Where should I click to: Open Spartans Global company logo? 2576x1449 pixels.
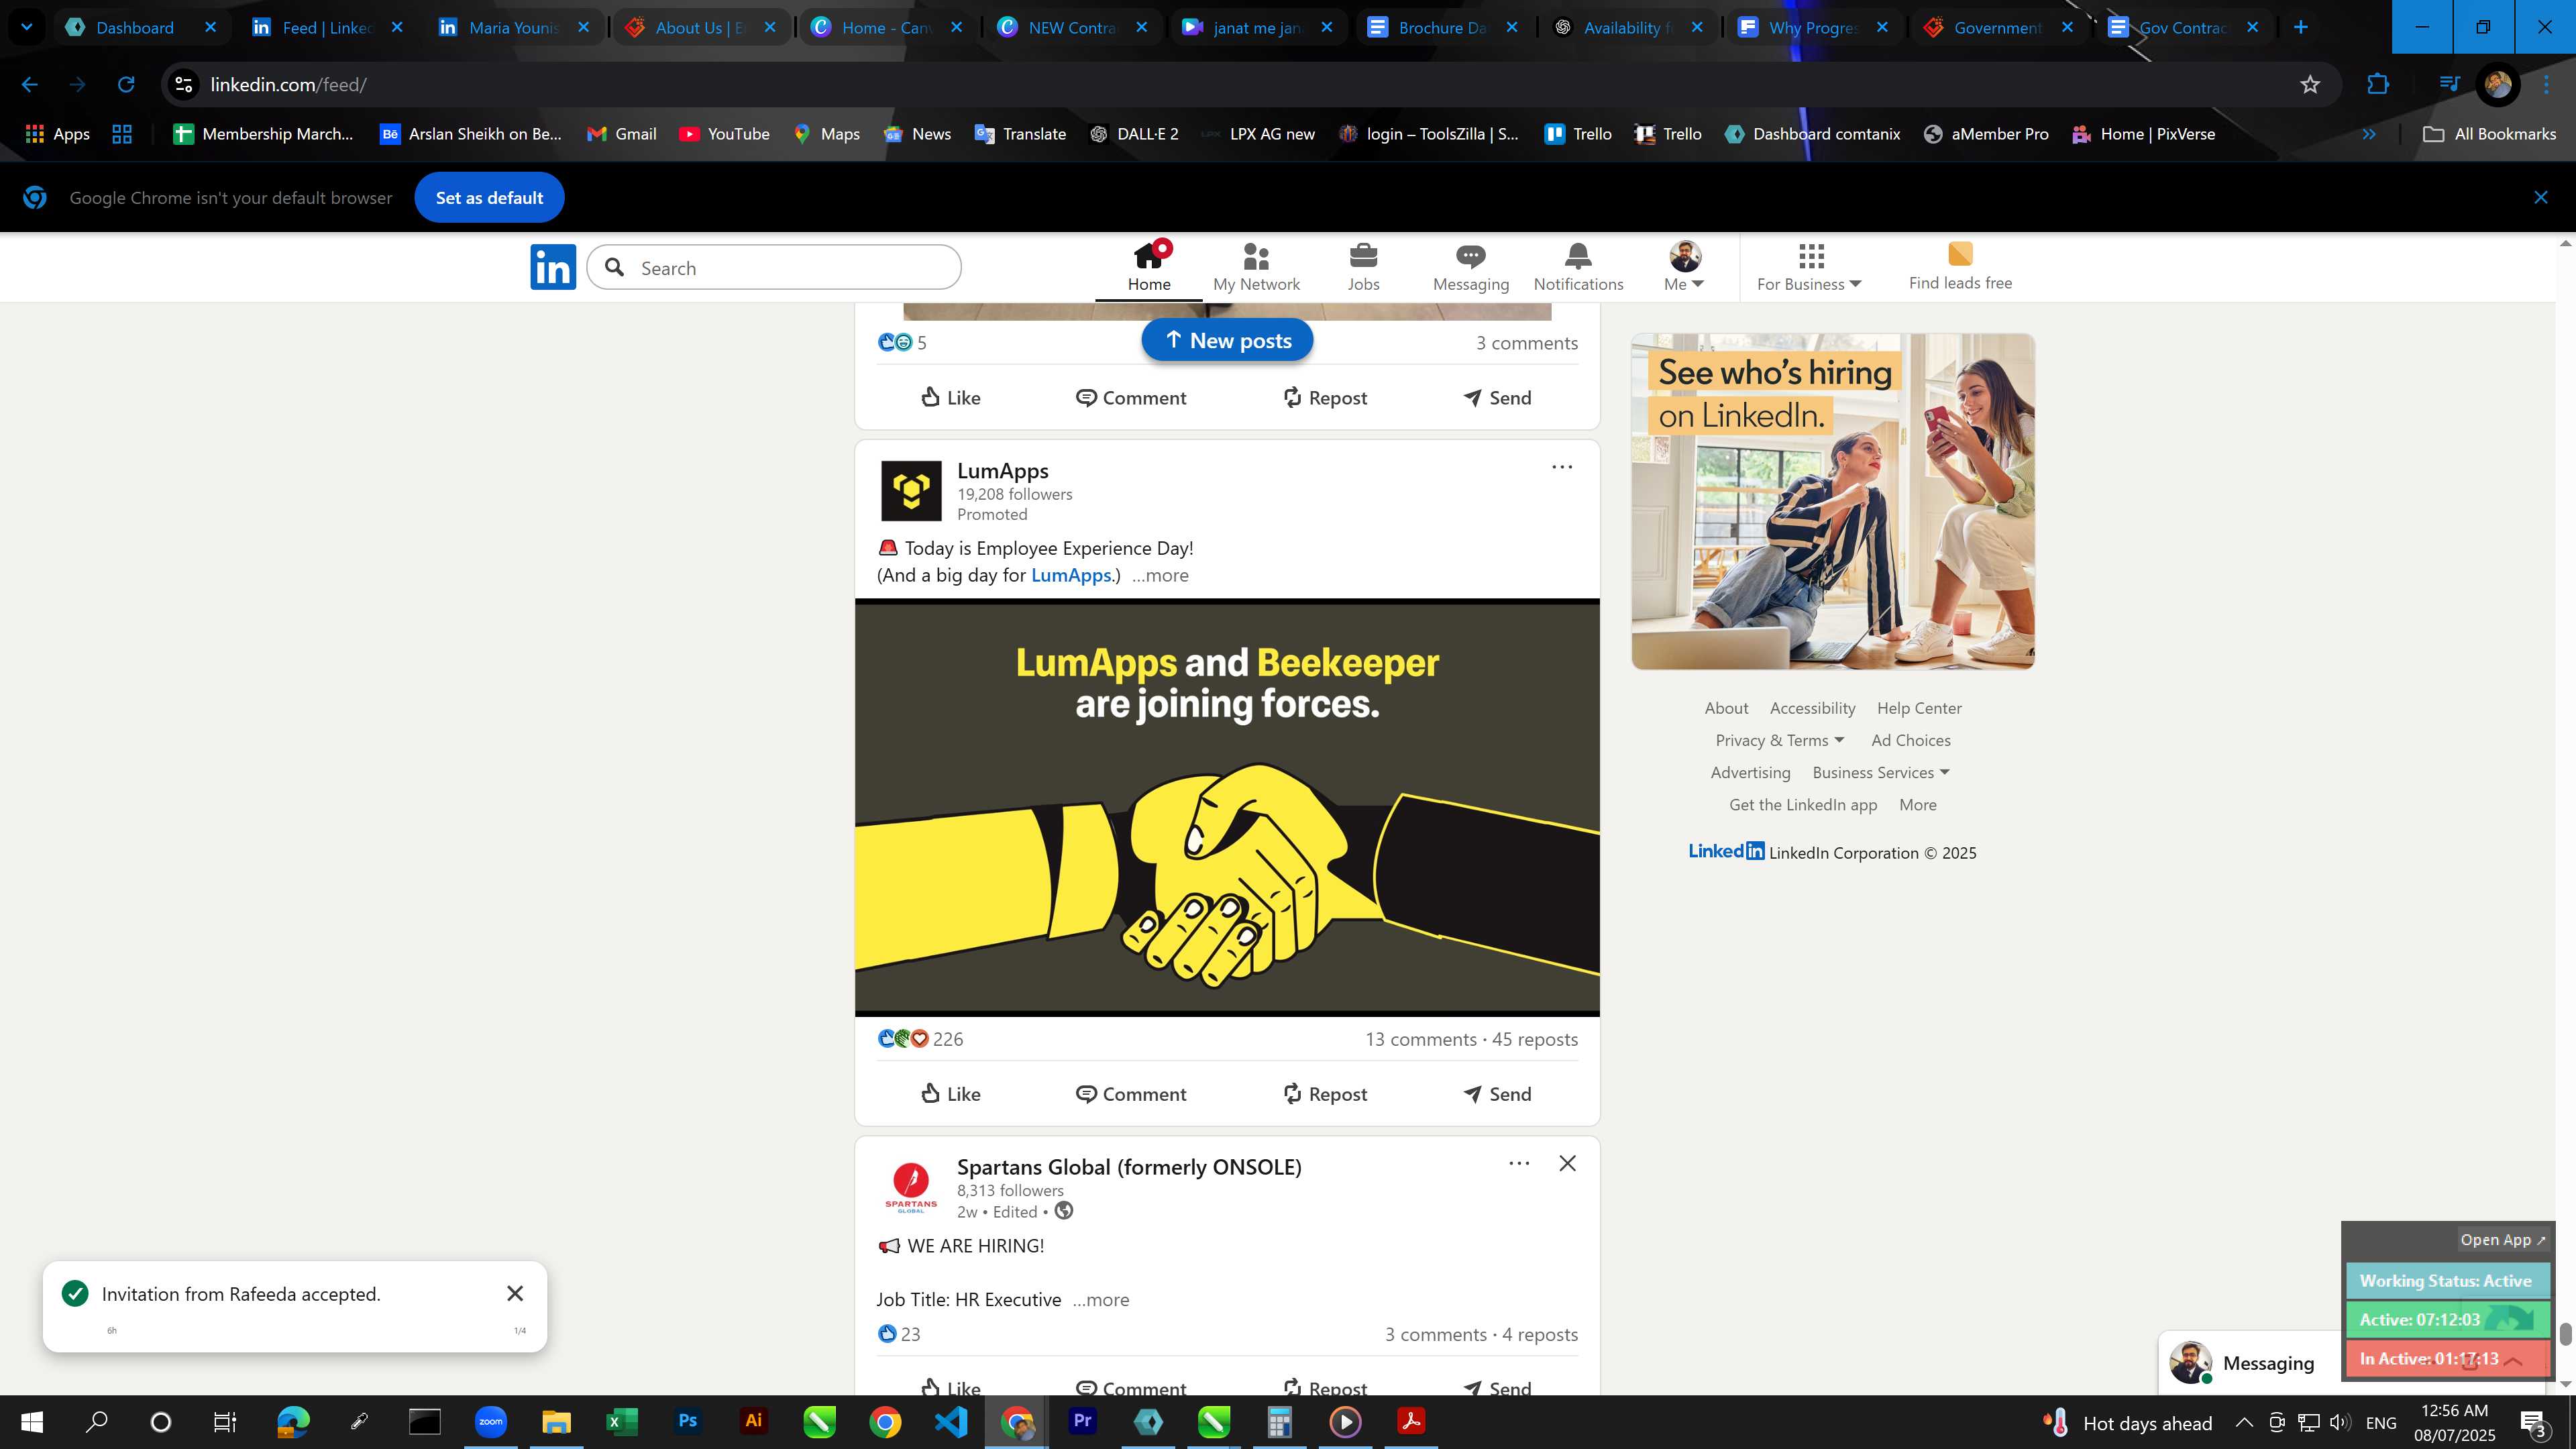click(911, 1187)
